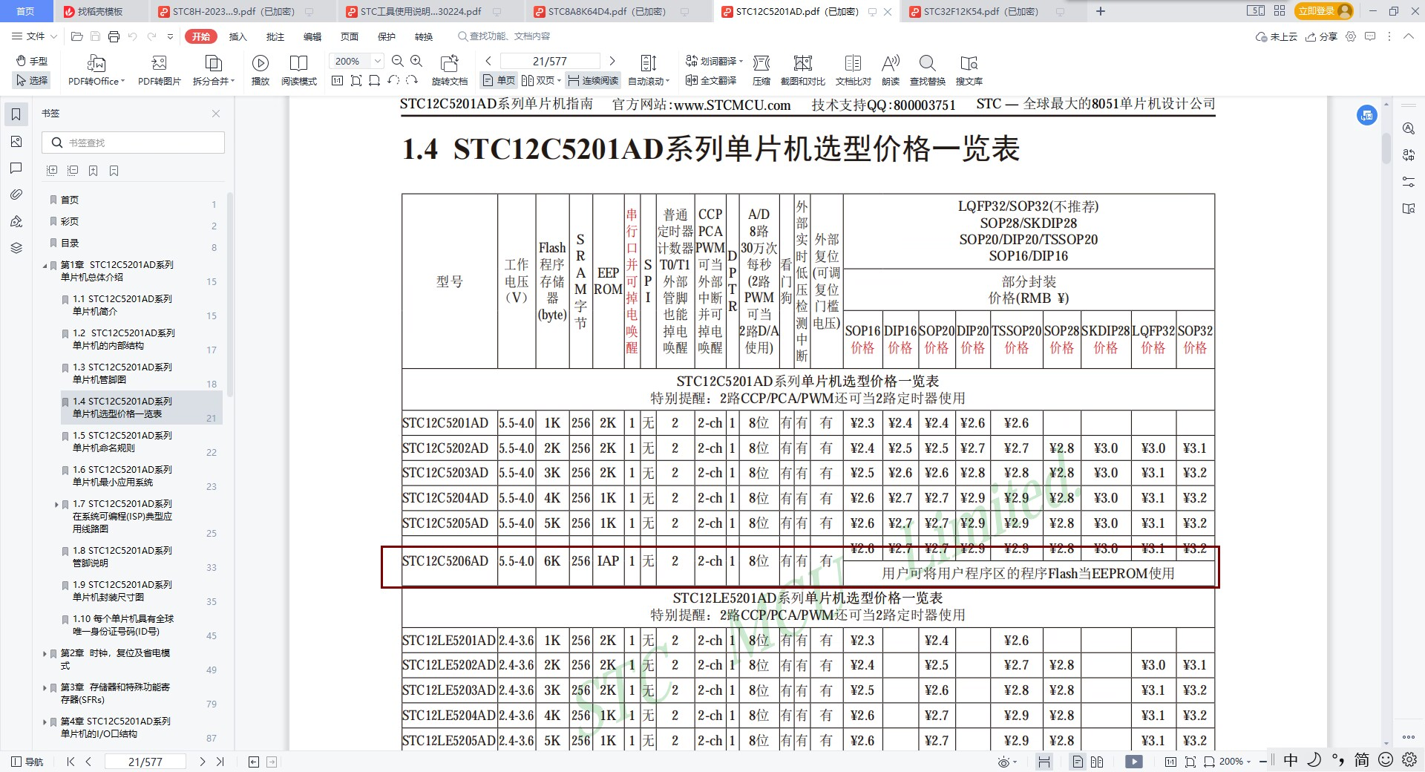Toggle 导航 navigation pane in status bar
Viewport: 1425px width, 772px height.
coord(27,762)
